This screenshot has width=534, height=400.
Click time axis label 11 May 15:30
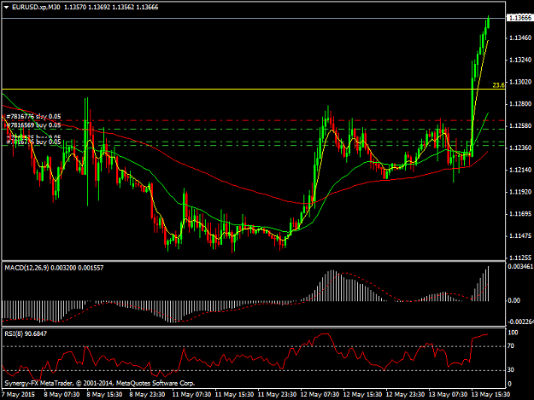click(x=234, y=394)
